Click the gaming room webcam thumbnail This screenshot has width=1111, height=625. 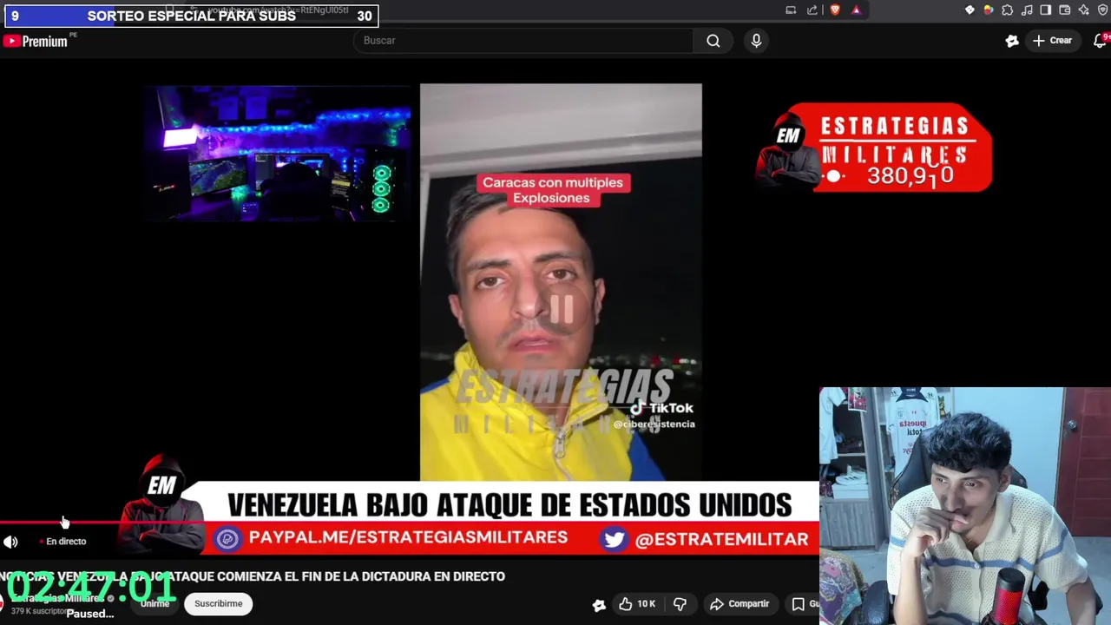(x=278, y=153)
